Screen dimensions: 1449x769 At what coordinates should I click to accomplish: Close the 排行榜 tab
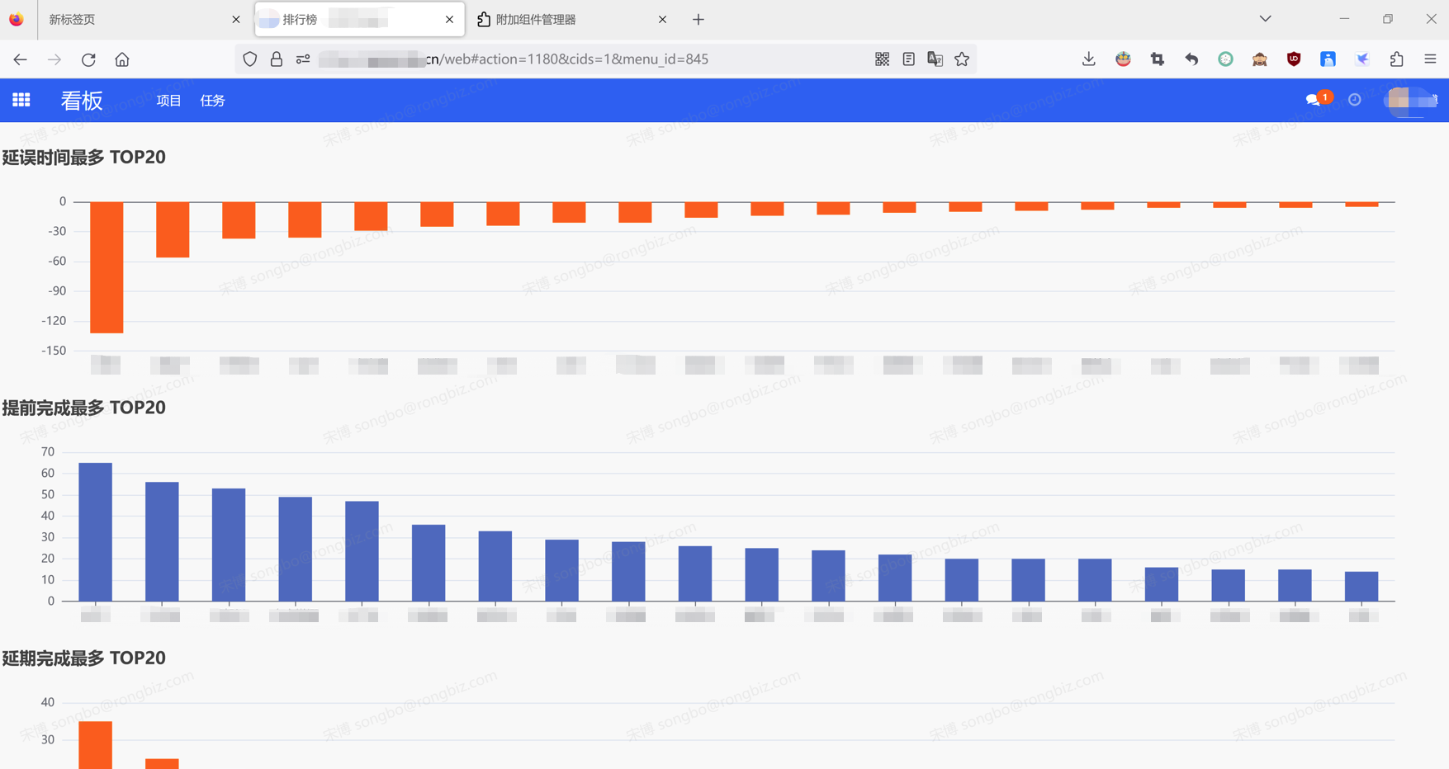(x=449, y=19)
